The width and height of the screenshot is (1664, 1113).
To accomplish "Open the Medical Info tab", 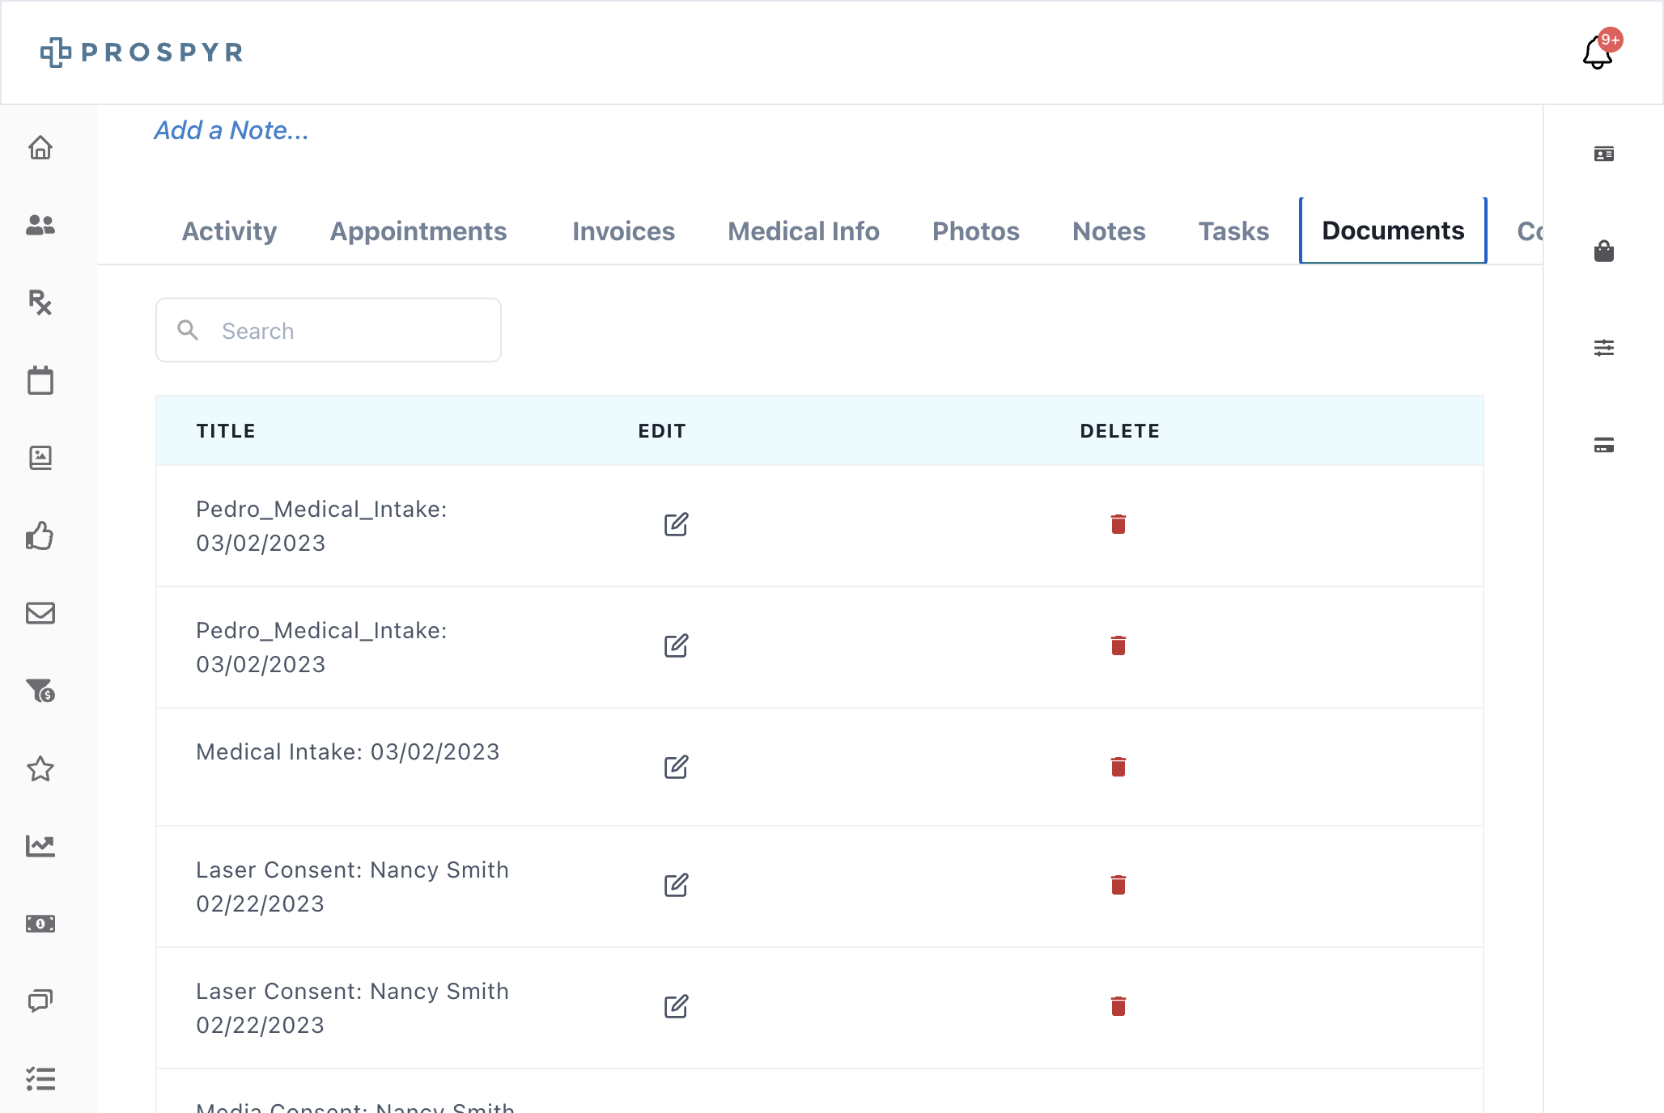I will pos(804,231).
